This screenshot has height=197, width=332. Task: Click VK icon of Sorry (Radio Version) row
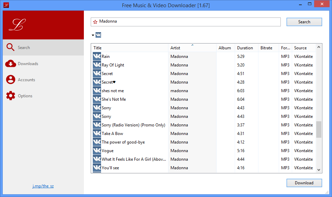pos(97,125)
